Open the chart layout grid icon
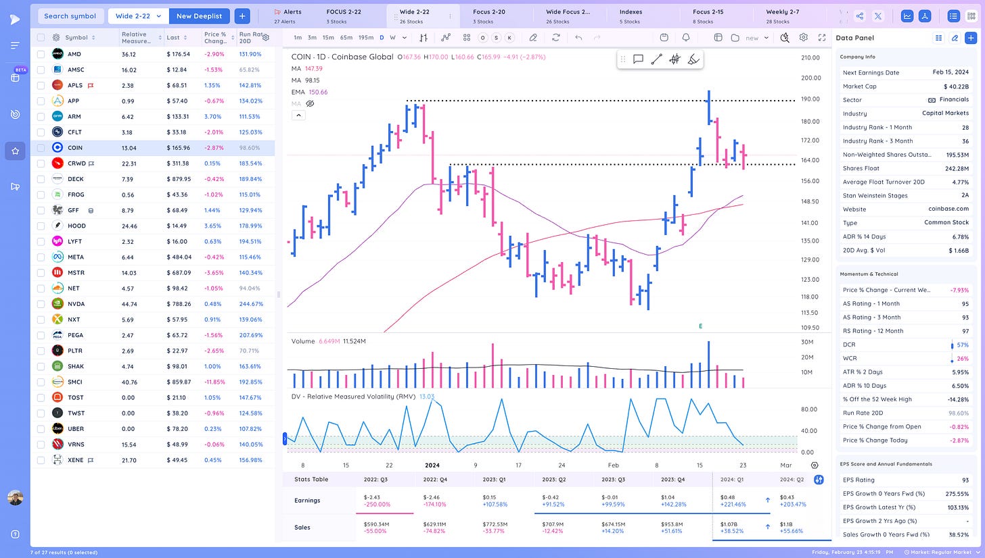The image size is (985, 558). (467, 38)
